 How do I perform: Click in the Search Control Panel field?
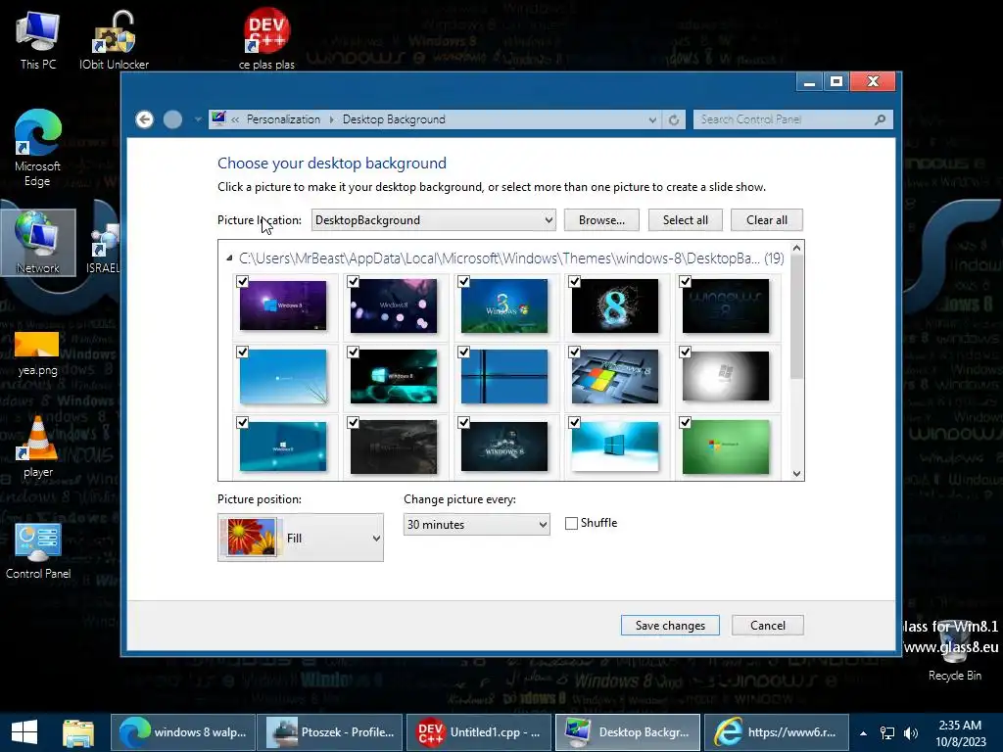[785, 119]
